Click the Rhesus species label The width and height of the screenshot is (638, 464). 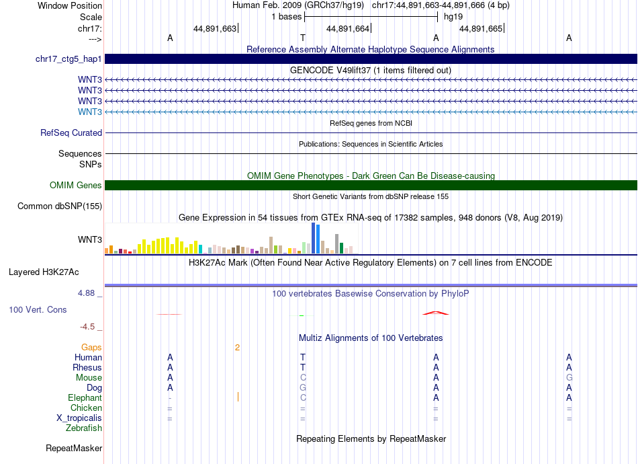[x=87, y=367]
